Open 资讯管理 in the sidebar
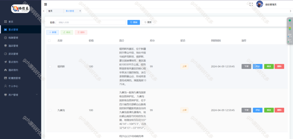Screen dimensions: 293x139 coord(21,54)
